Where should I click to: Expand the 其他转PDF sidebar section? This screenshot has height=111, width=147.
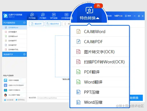click(x=15, y=54)
